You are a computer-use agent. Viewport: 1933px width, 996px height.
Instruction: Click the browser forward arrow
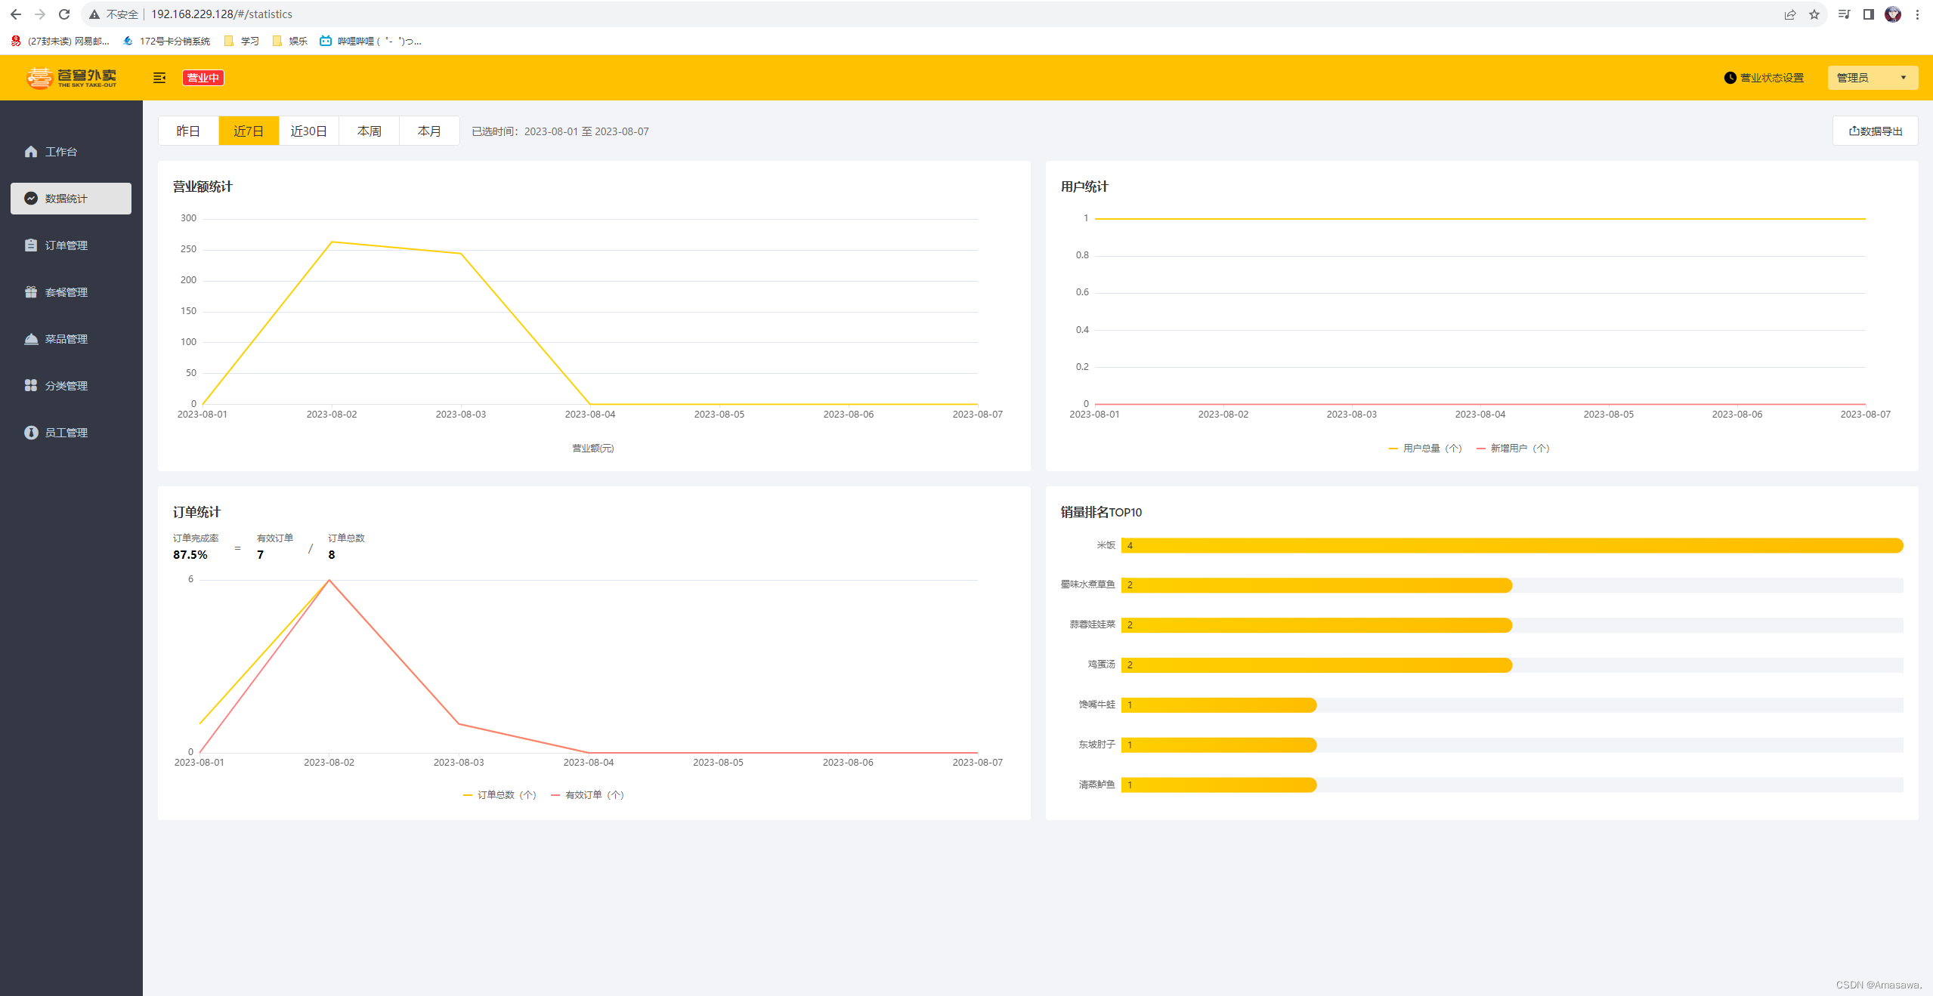point(40,14)
